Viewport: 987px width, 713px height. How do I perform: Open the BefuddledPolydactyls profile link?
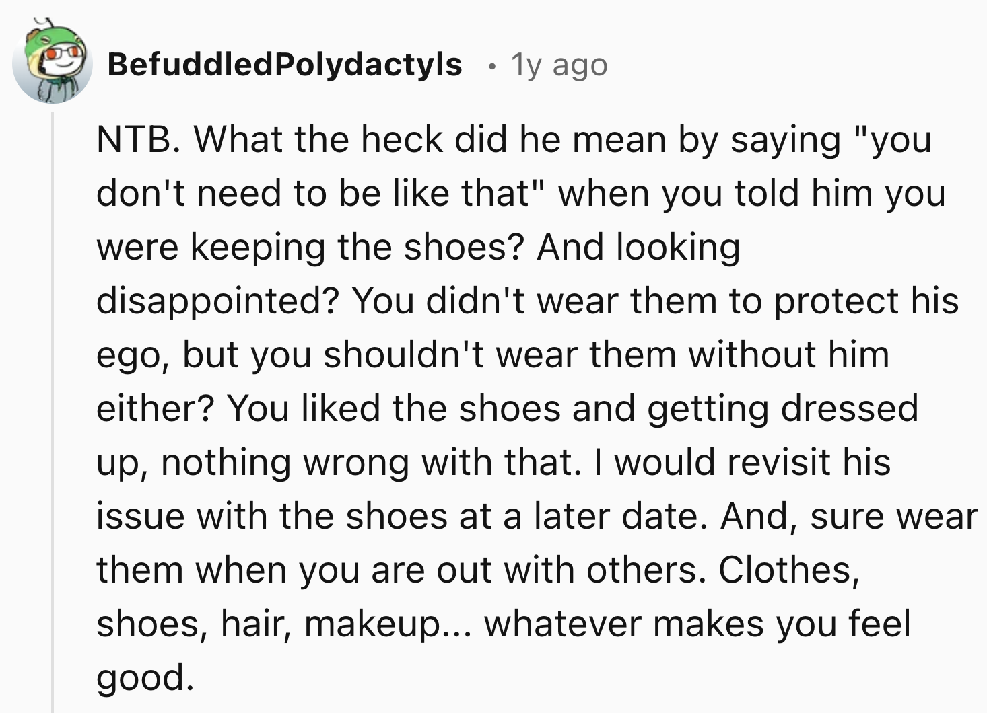point(285,65)
